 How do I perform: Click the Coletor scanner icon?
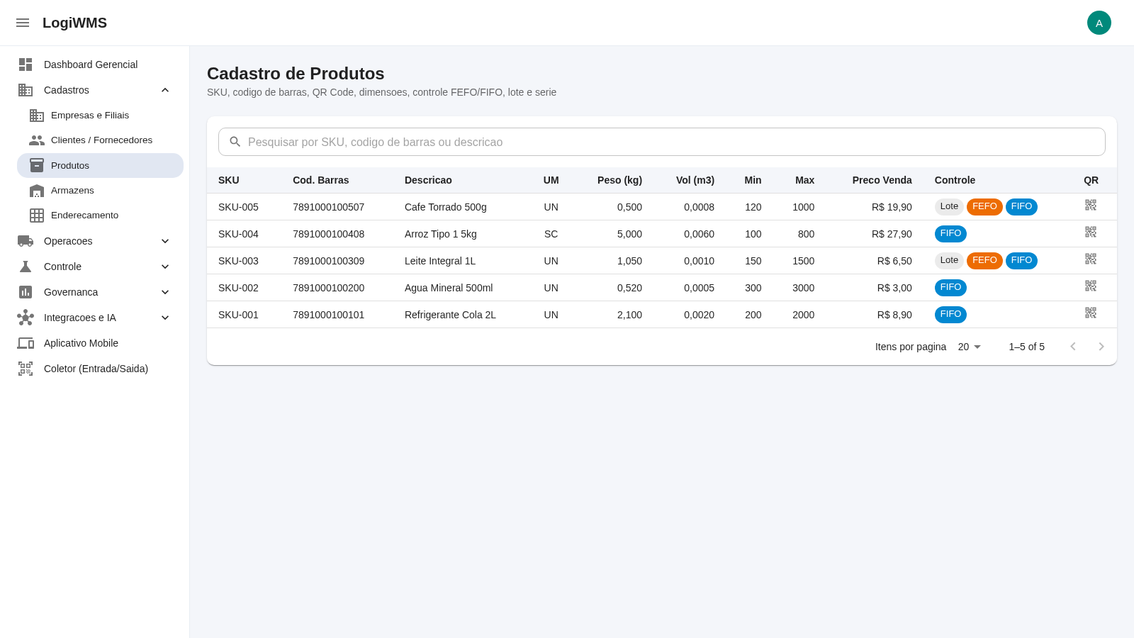[x=26, y=369]
